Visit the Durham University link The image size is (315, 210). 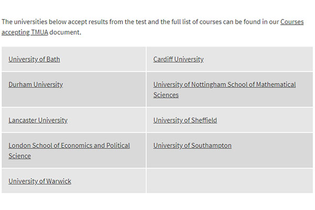[x=36, y=85]
